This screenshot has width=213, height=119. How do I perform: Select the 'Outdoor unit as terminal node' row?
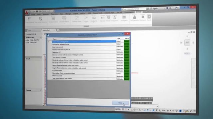click(84, 44)
